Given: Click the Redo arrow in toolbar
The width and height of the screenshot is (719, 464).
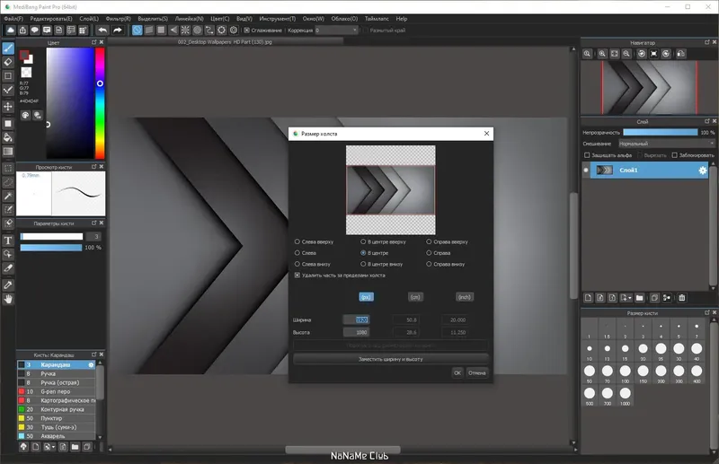Looking at the screenshot, I should 118,31.
